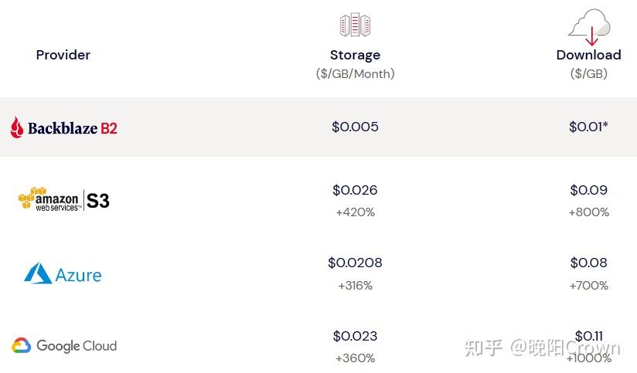The width and height of the screenshot is (637, 373).
Task: Click the Azure triangle logo
Action: pyautogui.click(x=37, y=273)
